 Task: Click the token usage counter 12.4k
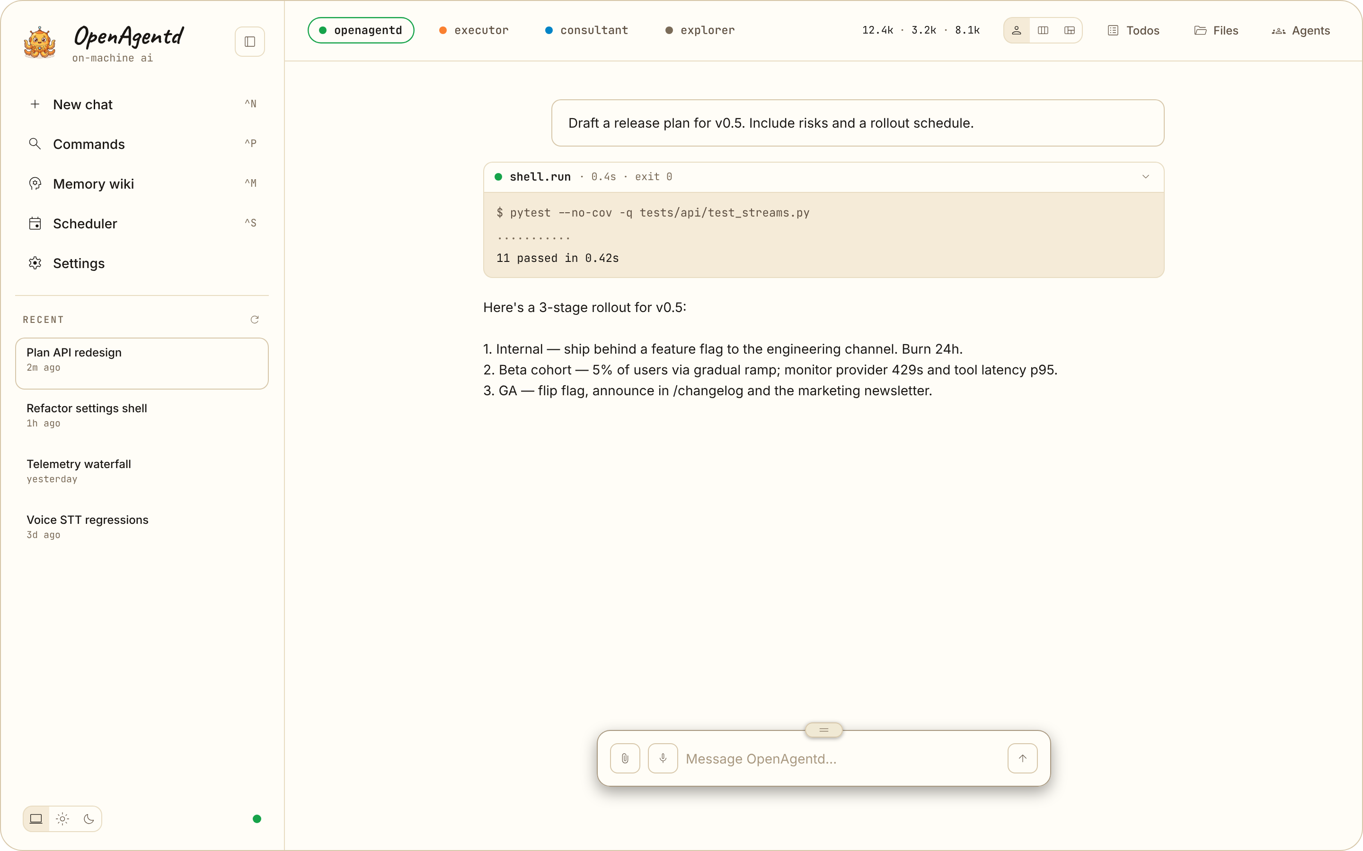coord(877,30)
